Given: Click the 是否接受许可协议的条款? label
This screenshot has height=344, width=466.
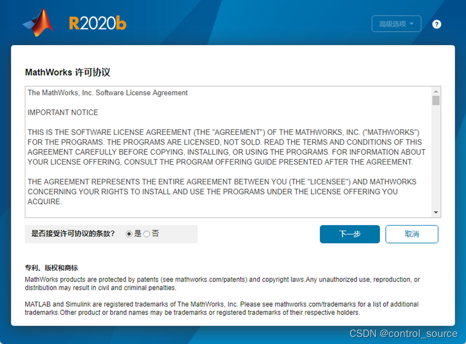Looking at the screenshot, I should [x=73, y=234].
